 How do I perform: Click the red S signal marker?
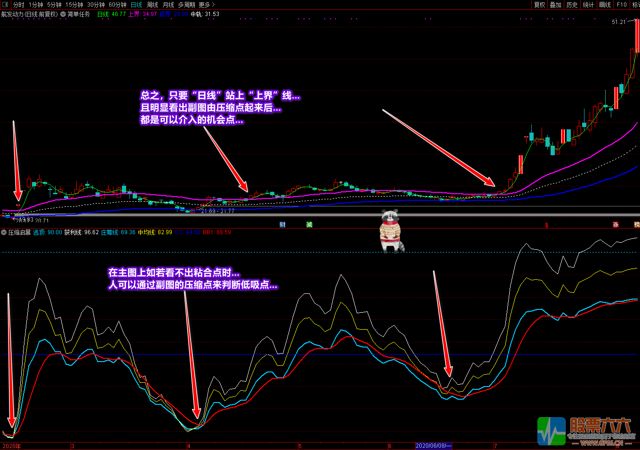547,225
